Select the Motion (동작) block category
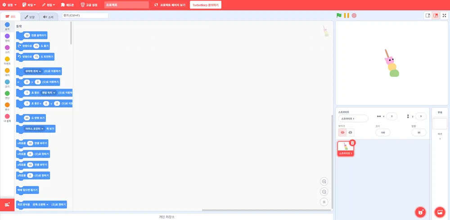Screen dimensions: 450x220 tap(7, 26)
